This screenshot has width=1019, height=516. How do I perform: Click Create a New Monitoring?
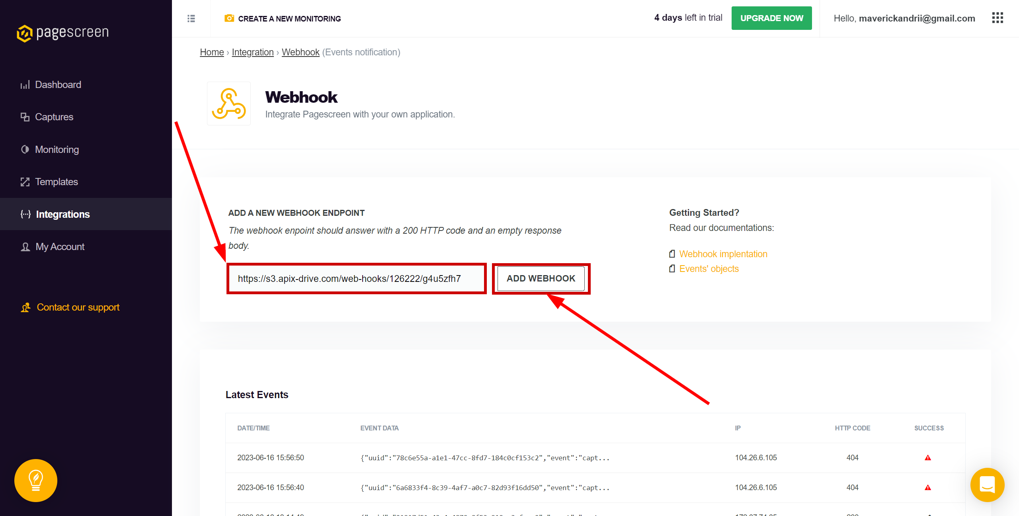(289, 19)
